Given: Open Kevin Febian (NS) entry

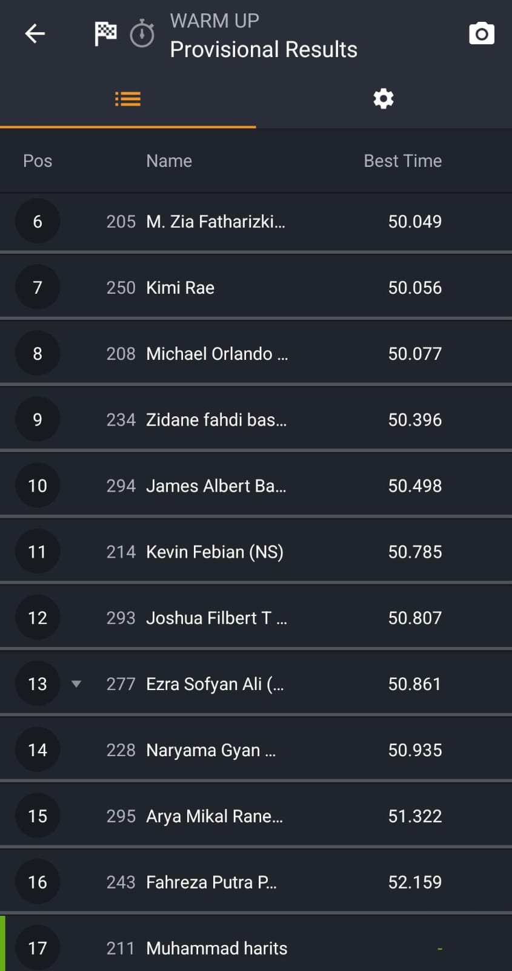Looking at the screenshot, I should point(214,552).
